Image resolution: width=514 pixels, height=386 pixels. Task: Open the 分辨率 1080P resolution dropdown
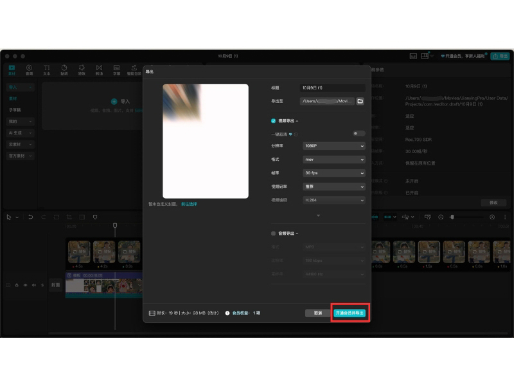[x=333, y=146]
